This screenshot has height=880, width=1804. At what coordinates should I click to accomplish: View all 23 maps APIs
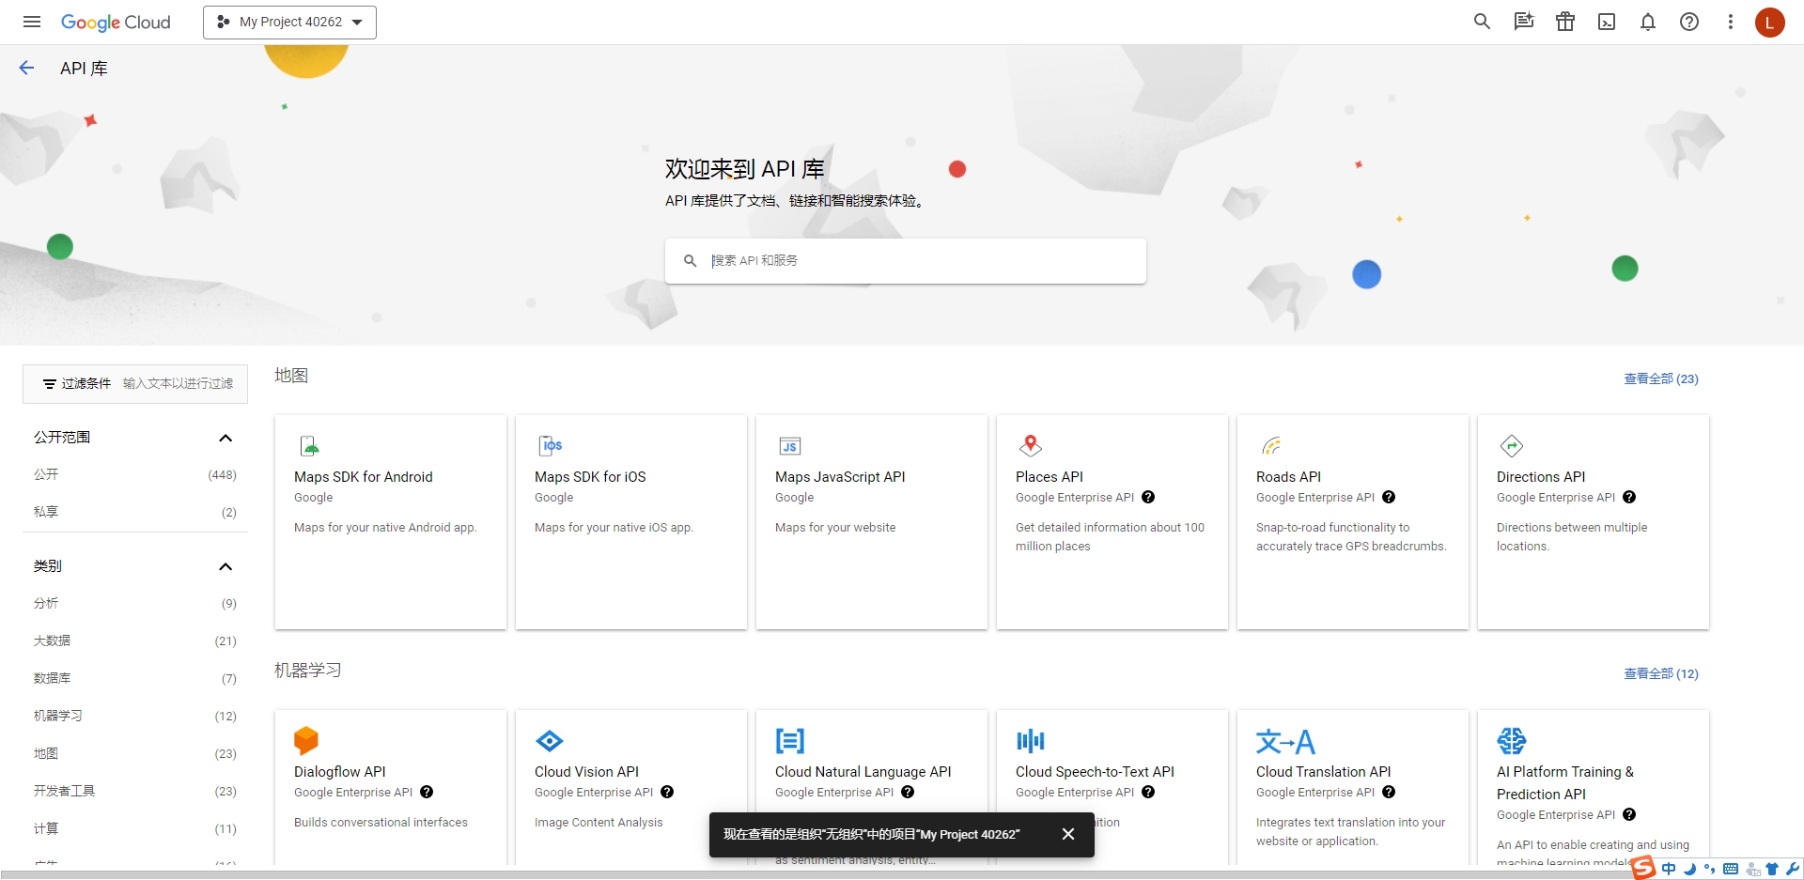tap(1660, 378)
